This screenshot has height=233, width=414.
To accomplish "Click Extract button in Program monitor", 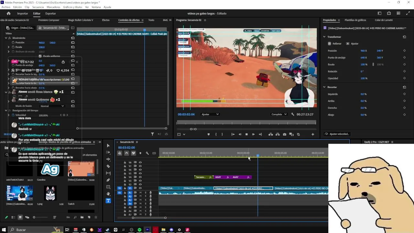I will pos(278,134).
